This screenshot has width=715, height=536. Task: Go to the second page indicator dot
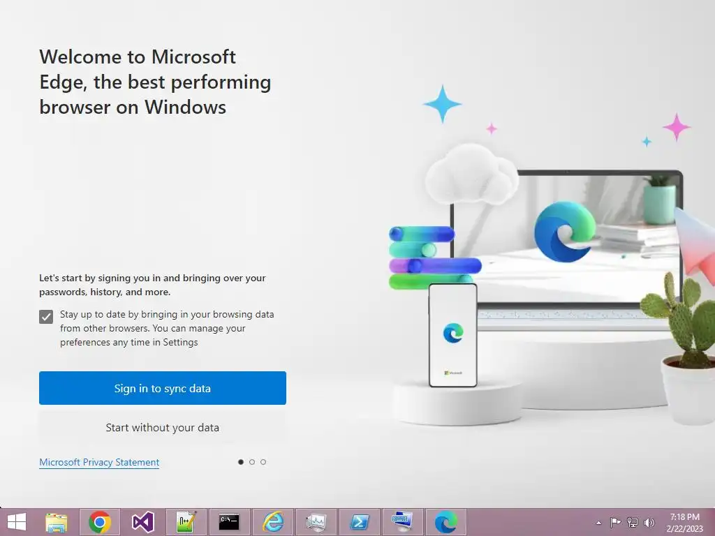point(252,462)
